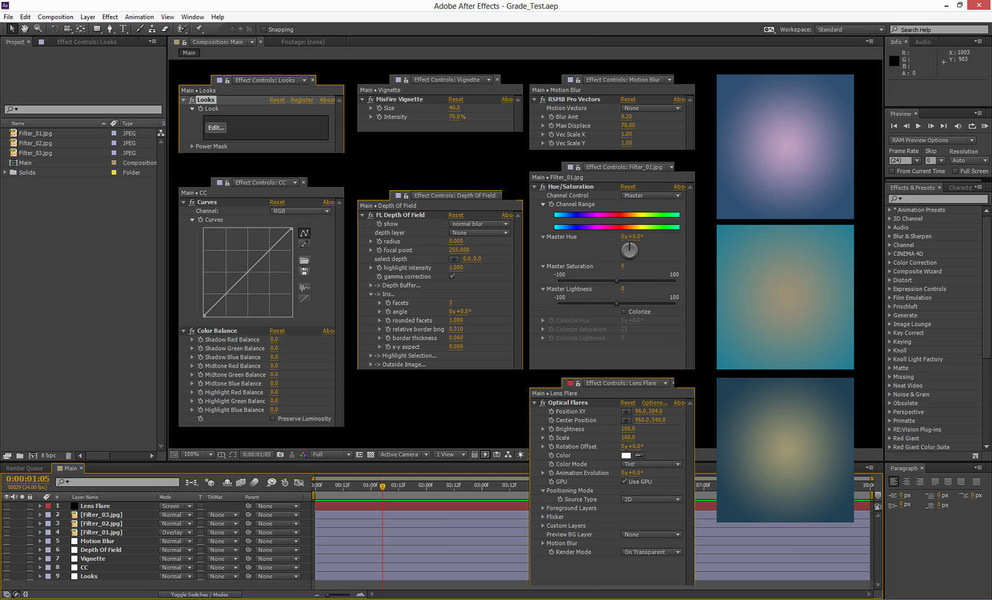Show channel and color management settings
The height and width of the screenshot is (600, 992).
click(x=303, y=454)
